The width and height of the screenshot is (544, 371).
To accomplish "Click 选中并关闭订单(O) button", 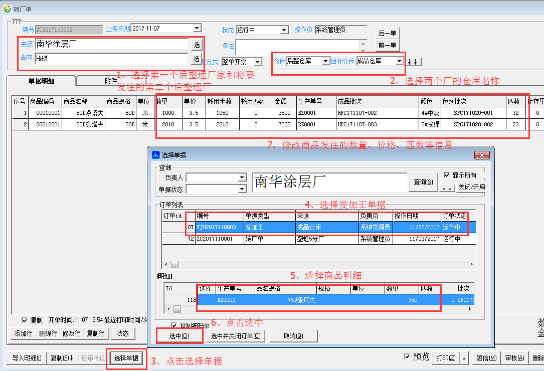I will (x=236, y=336).
